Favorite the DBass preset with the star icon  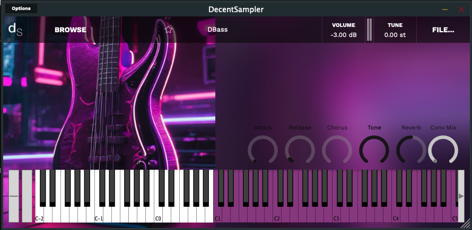[168, 30]
